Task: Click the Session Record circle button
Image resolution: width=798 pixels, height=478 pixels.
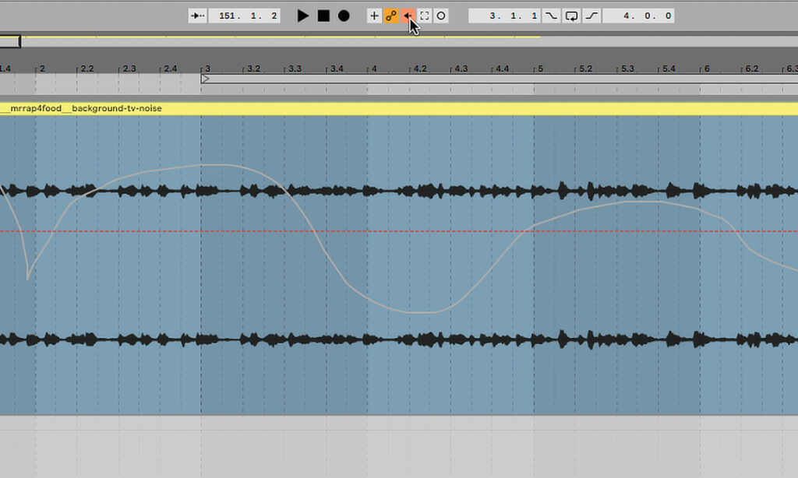Action: pos(441,16)
